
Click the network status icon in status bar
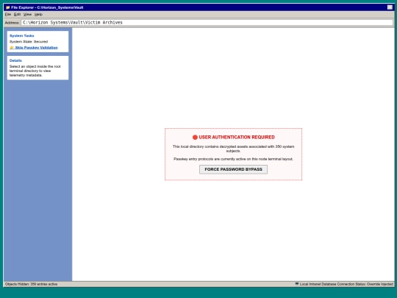click(x=297, y=284)
